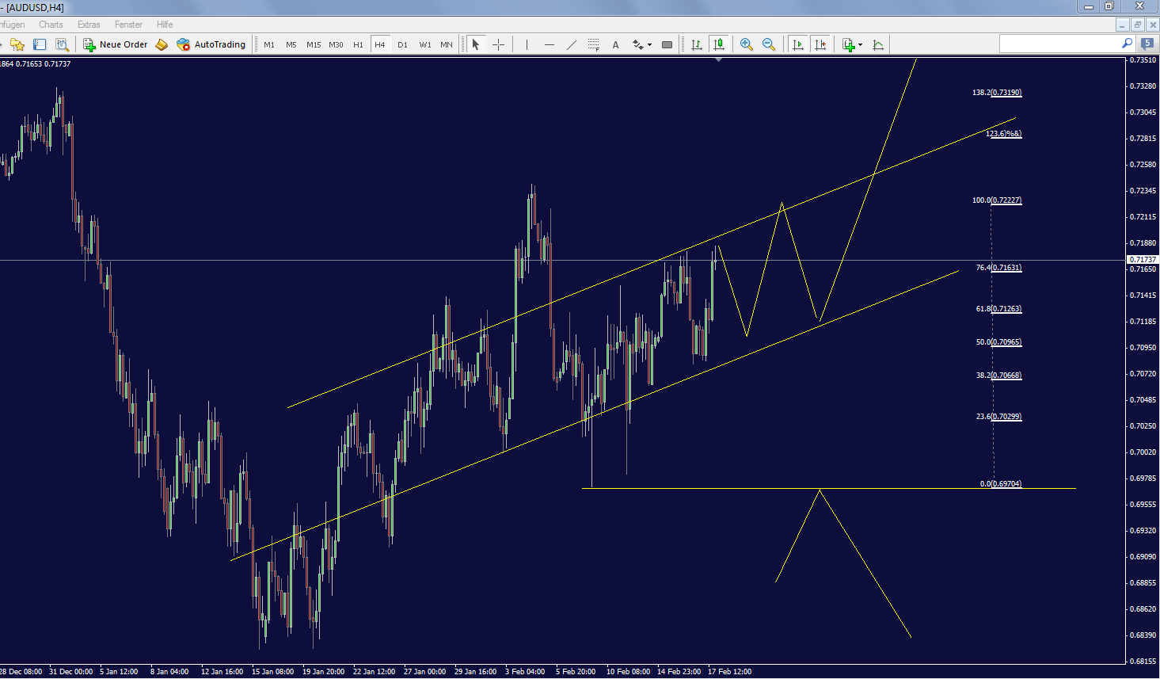Activate the Zoom Out tool

pyautogui.click(x=769, y=44)
